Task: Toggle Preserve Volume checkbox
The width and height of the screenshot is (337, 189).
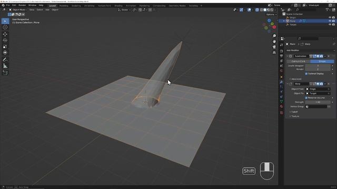Action: click(306, 98)
